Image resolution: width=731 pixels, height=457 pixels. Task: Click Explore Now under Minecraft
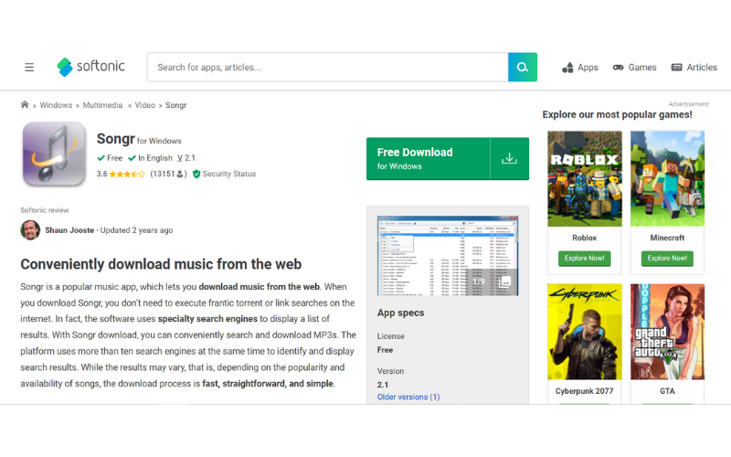[667, 259]
